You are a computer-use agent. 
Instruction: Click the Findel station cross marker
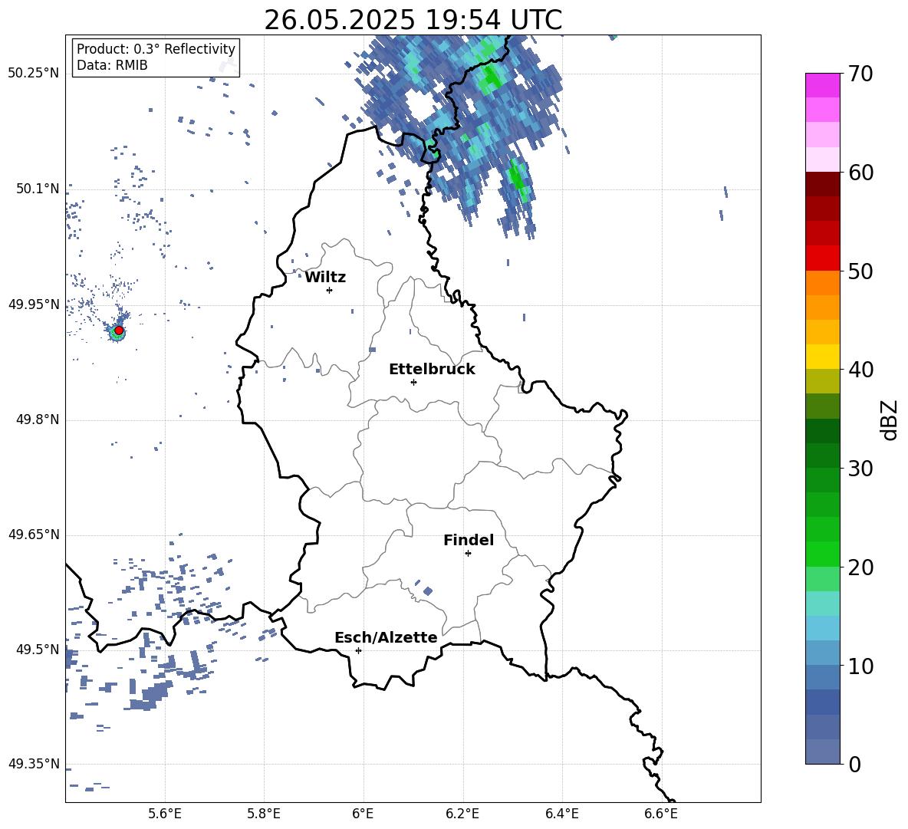click(x=468, y=554)
